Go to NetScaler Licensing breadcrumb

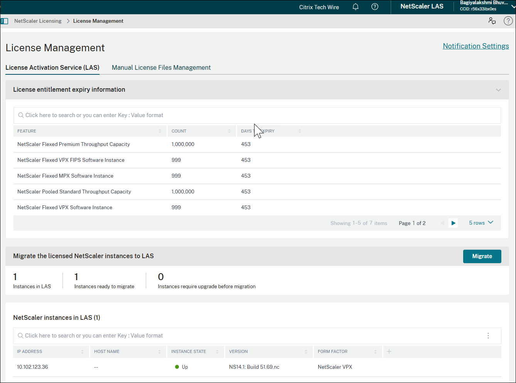click(x=38, y=21)
